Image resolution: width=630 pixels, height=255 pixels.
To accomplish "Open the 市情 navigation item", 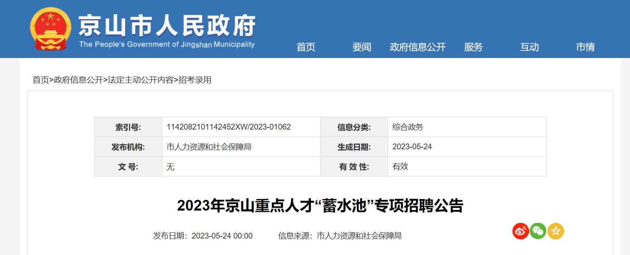I will click(585, 47).
